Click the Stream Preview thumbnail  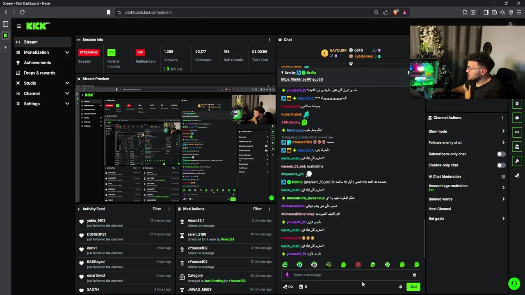point(176,143)
